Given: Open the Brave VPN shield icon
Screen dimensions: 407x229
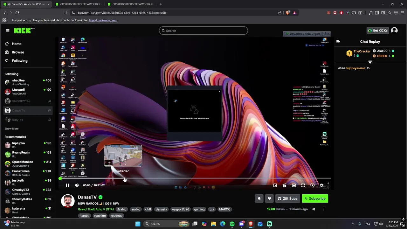Looking at the screenshot, I should tap(396, 13).
